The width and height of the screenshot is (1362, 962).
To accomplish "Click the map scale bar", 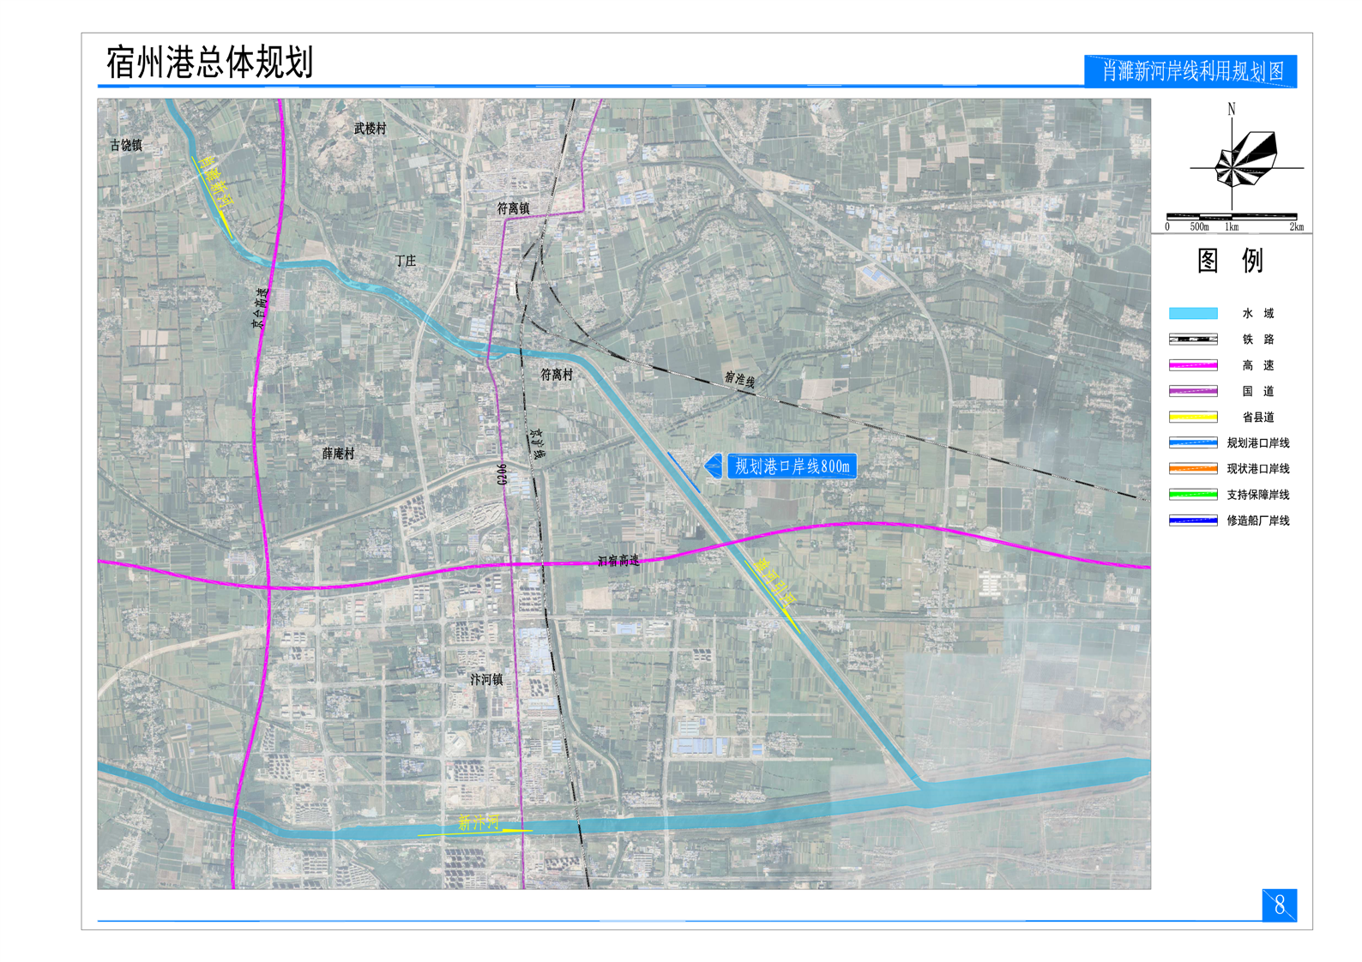I will pos(1233,218).
